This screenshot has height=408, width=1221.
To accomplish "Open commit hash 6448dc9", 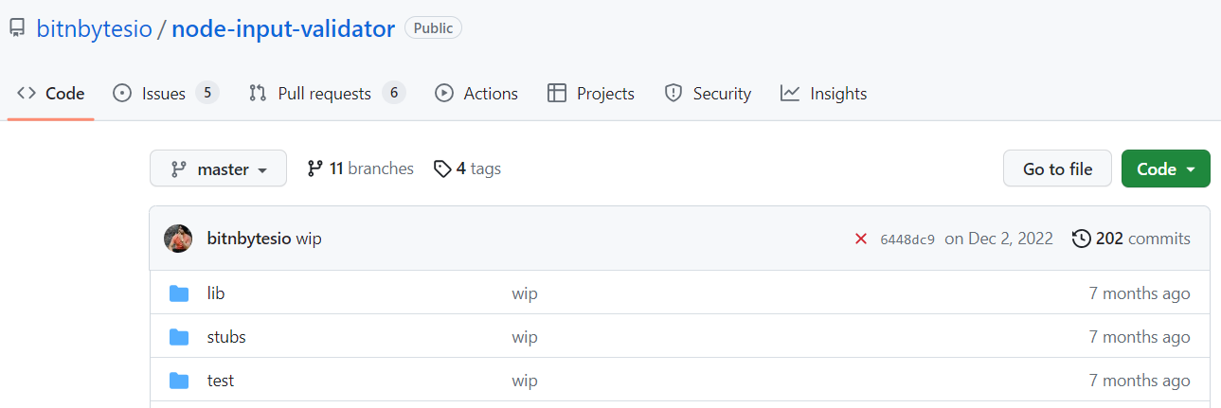I will (907, 239).
